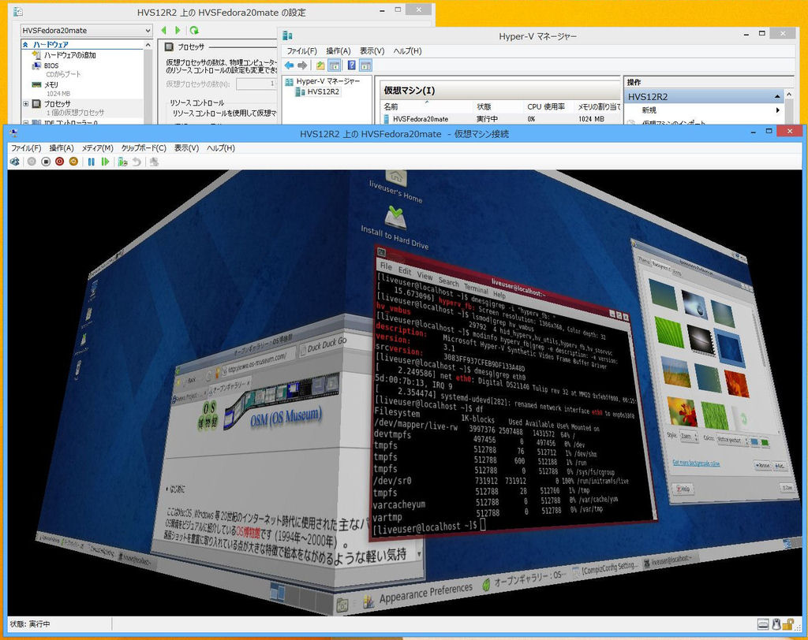Open liveuser's Home desktop icon in VM
The height and width of the screenshot is (640, 808).
396,187
